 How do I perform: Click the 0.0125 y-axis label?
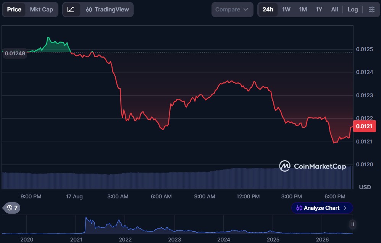click(365, 49)
